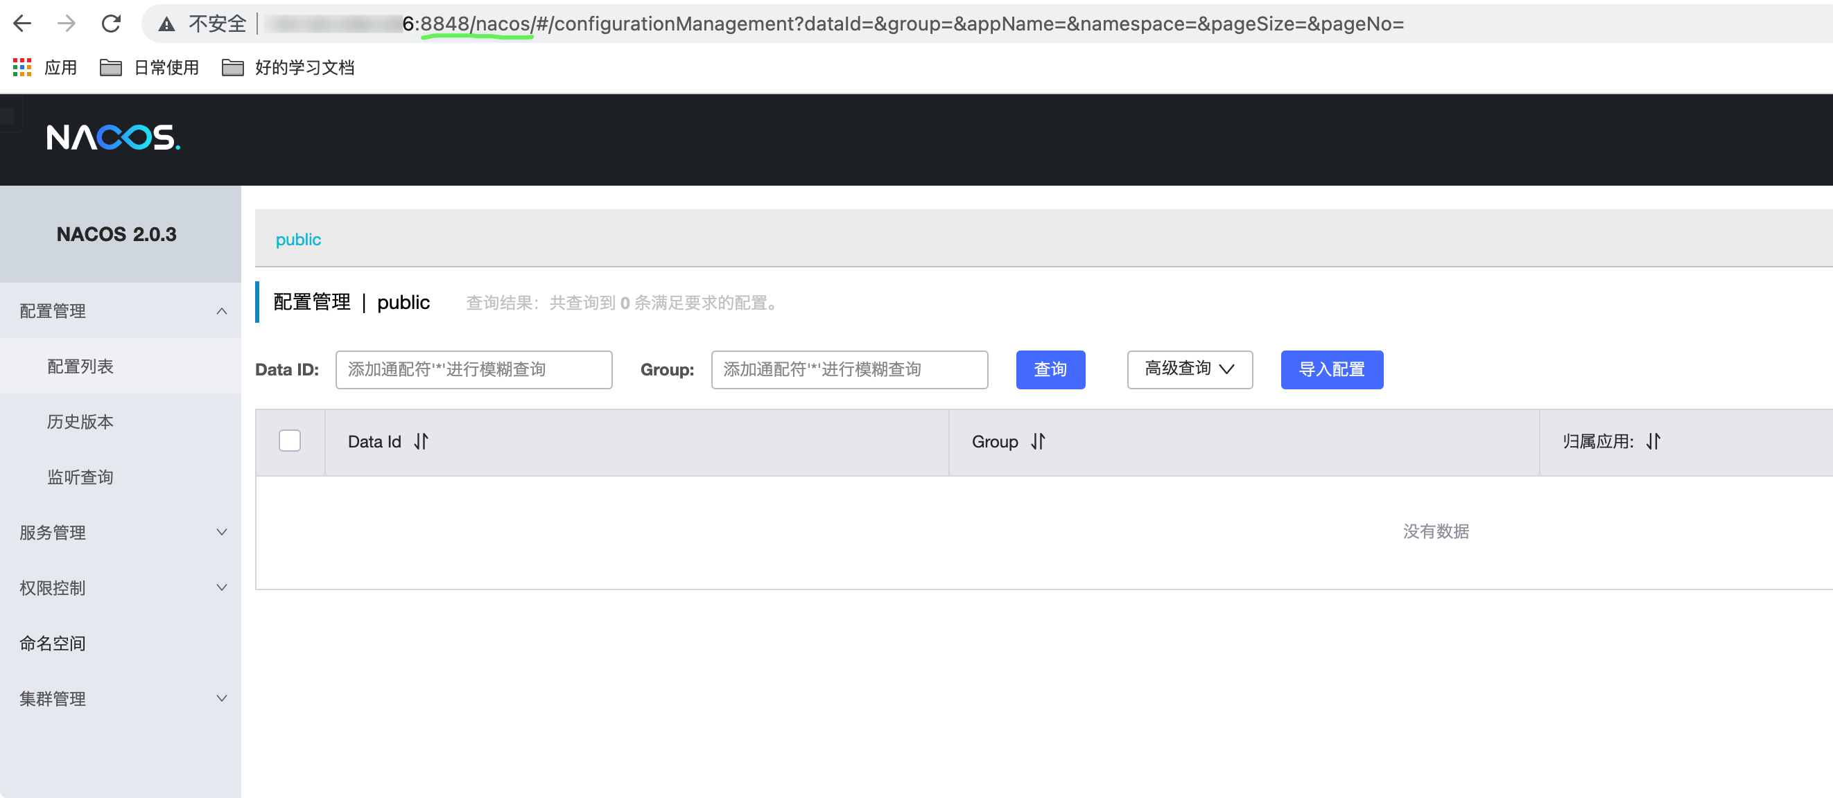Click the browser back navigation arrow

(x=22, y=24)
